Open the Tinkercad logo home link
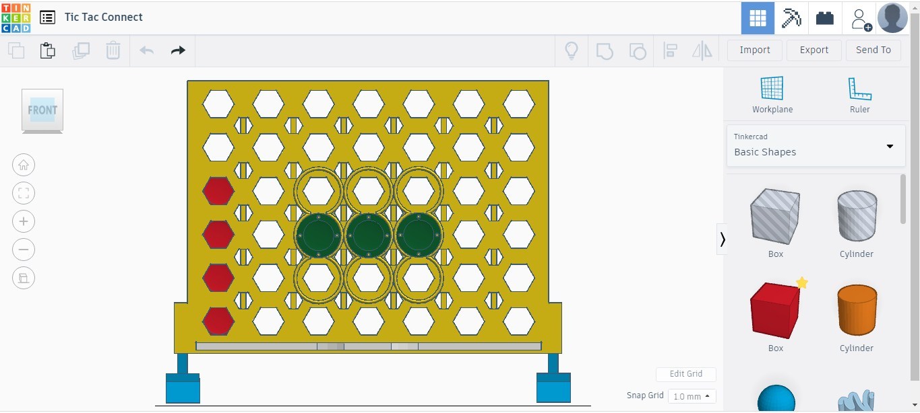 click(x=16, y=17)
